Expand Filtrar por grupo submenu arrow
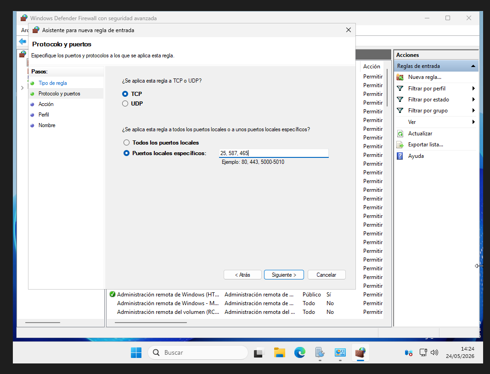The height and width of the screenshot is (374, 490). pos(473,111)
